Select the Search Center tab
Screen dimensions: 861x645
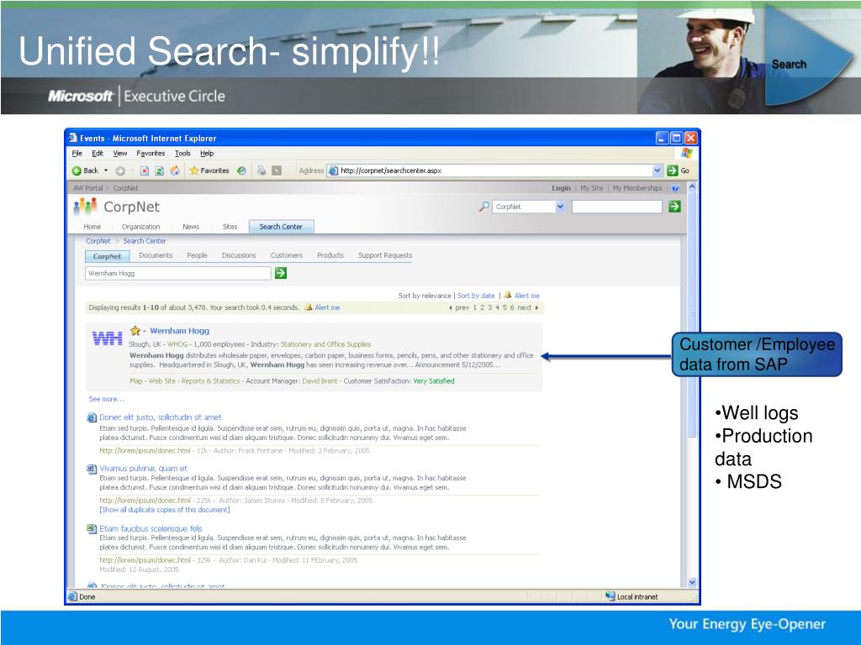click(281, 227)
